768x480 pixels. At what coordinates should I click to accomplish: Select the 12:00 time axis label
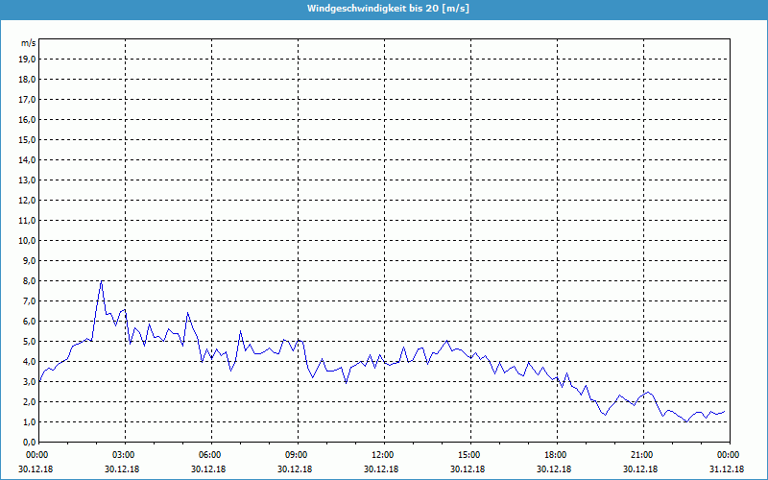point(383,454)
